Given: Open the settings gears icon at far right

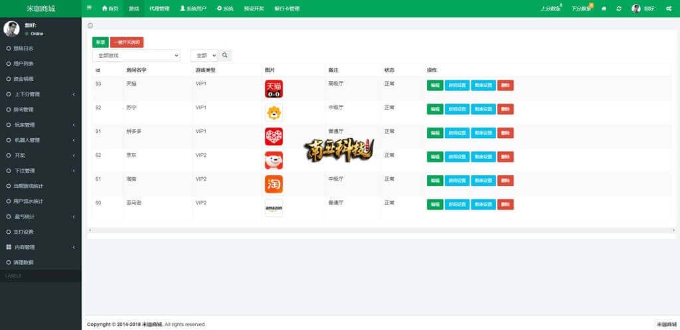Looking at the screenshot, I should (x=668, y=9).
